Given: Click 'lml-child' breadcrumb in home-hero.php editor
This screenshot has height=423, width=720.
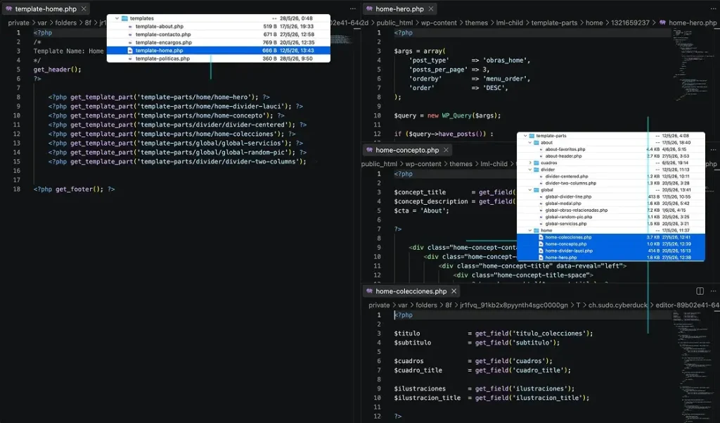Looking at the screenshot, I should click(x=510, y=23).
